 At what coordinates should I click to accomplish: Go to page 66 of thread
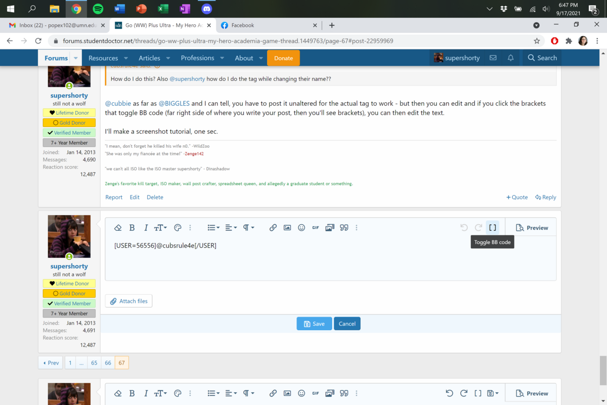point(108,362)
